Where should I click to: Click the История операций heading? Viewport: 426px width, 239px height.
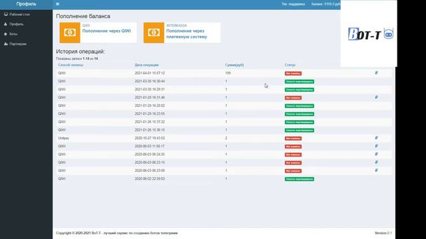[x=80, y=52]
